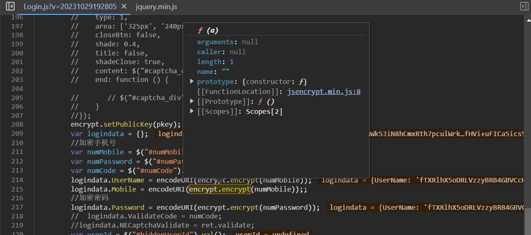This screenshot has height=235, width=531.
Task: Click line number 214 in the gutter
Action: click(17, 180)
